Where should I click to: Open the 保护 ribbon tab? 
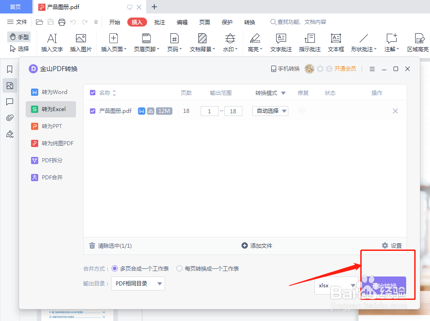coord(227,22)
